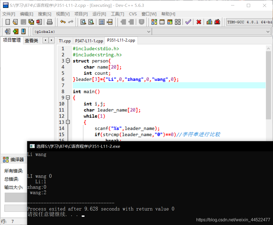Screen dimensions: 273x225
Task: Select the P351-L11-2.cpp tab
Action: pyautogui.click(x=121, y=40)
